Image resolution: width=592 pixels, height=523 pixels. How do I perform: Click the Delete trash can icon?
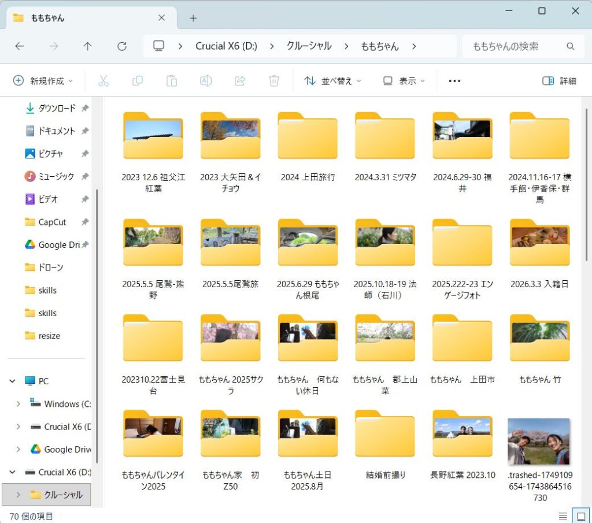coord(275,81)
